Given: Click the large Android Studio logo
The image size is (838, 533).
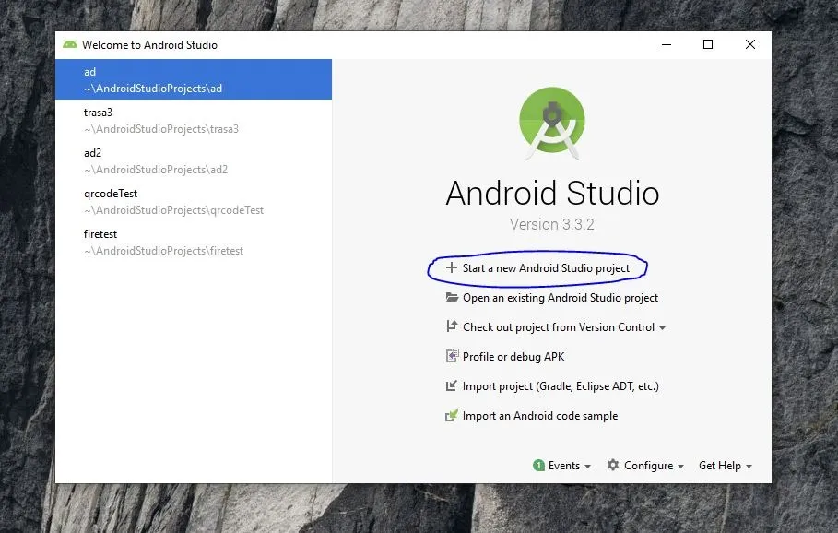Looking at the screenshot, I should coord(552,123).
